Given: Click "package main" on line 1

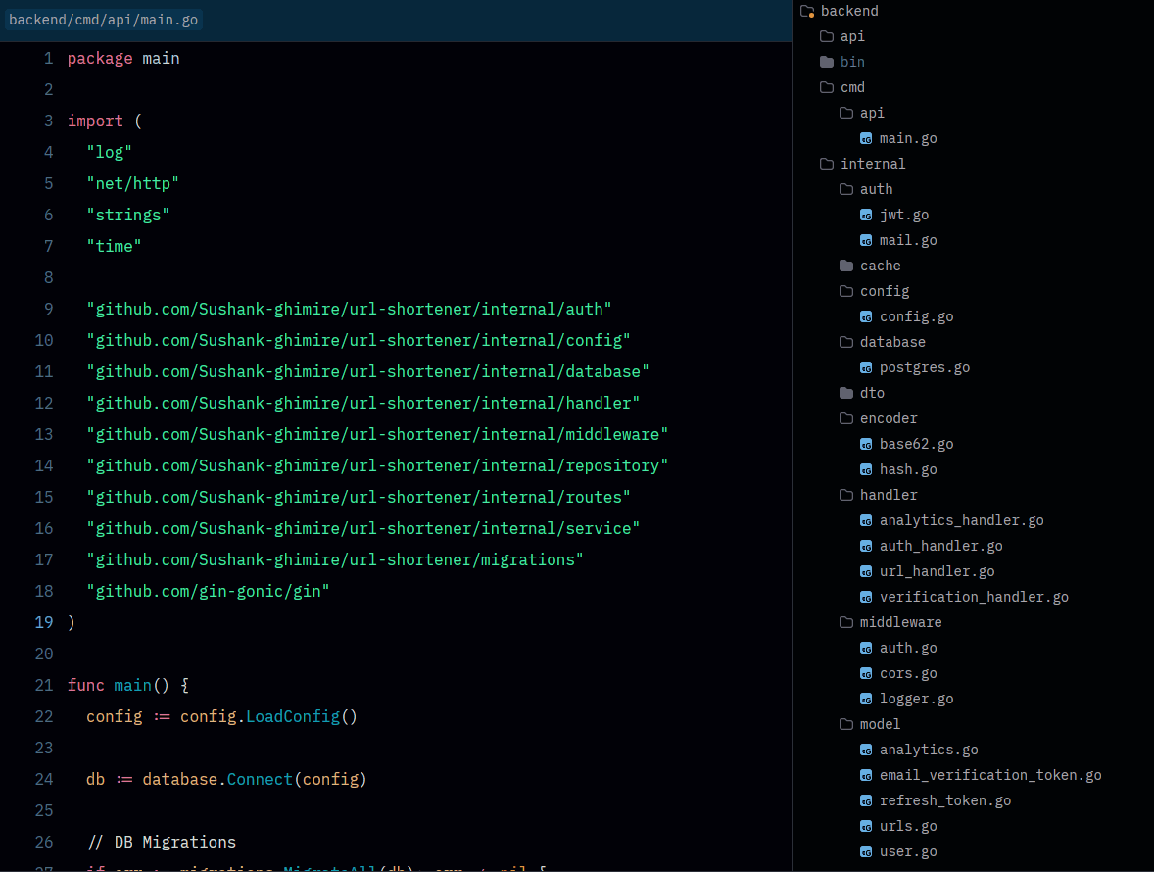Looking at the screenshot, I should tap(123, 59).
